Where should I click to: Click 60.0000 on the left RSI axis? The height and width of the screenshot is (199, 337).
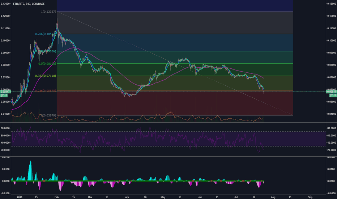[5, 136]
